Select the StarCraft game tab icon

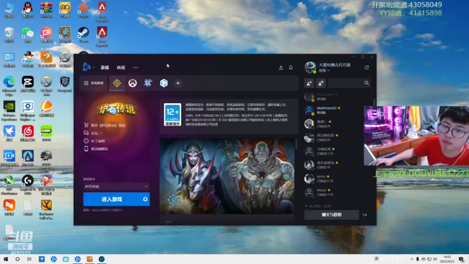pos(148,83)
